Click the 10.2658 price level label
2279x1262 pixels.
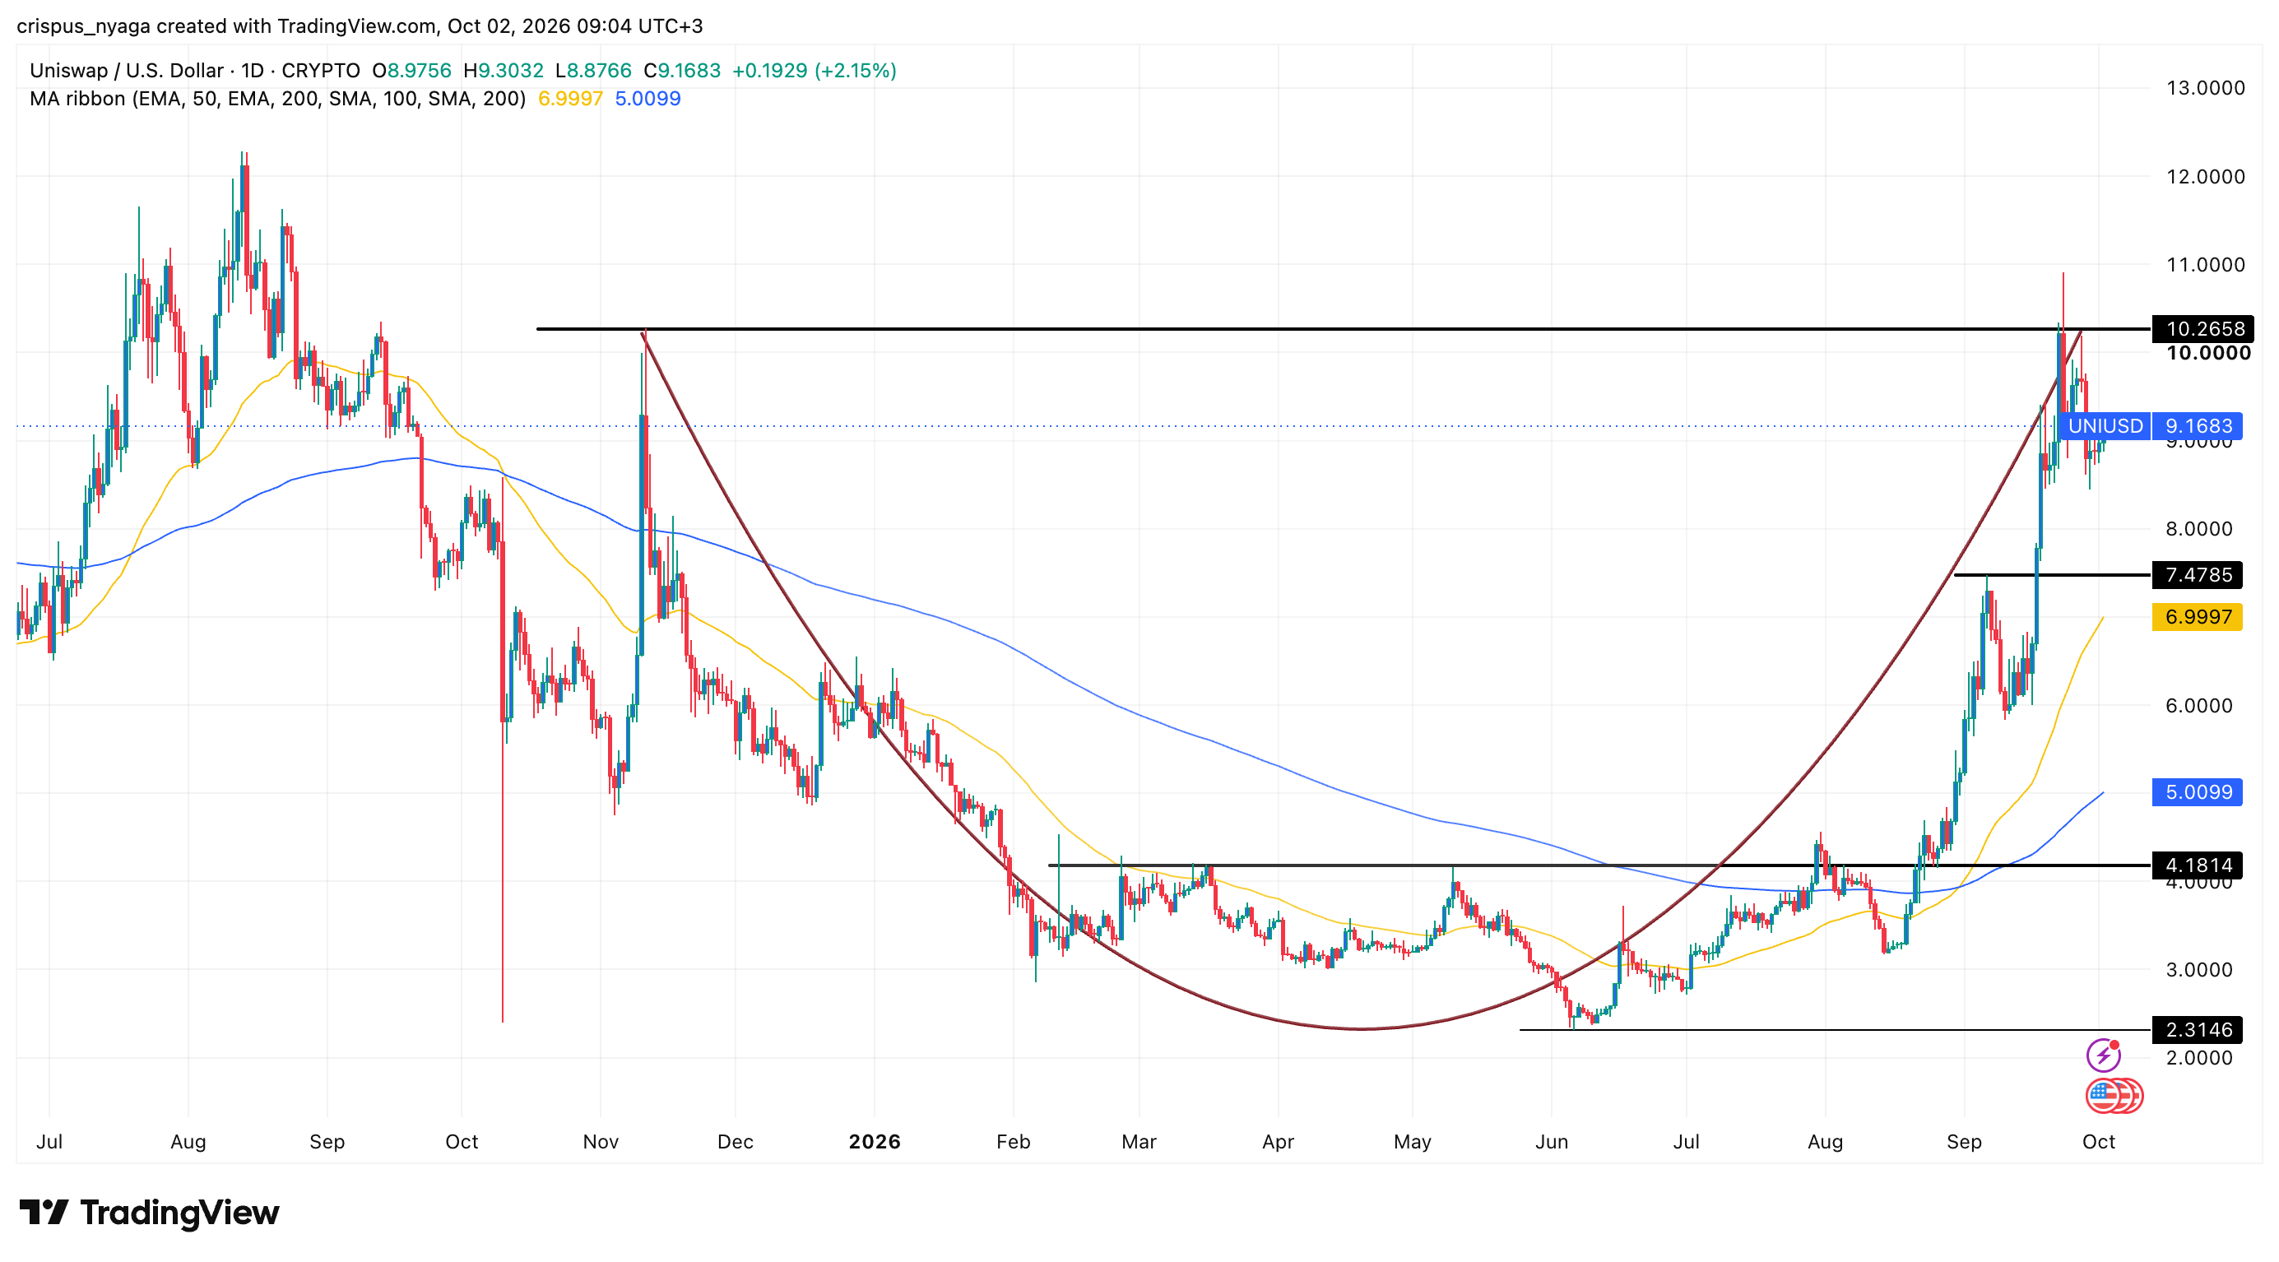tap(2202, 329)
